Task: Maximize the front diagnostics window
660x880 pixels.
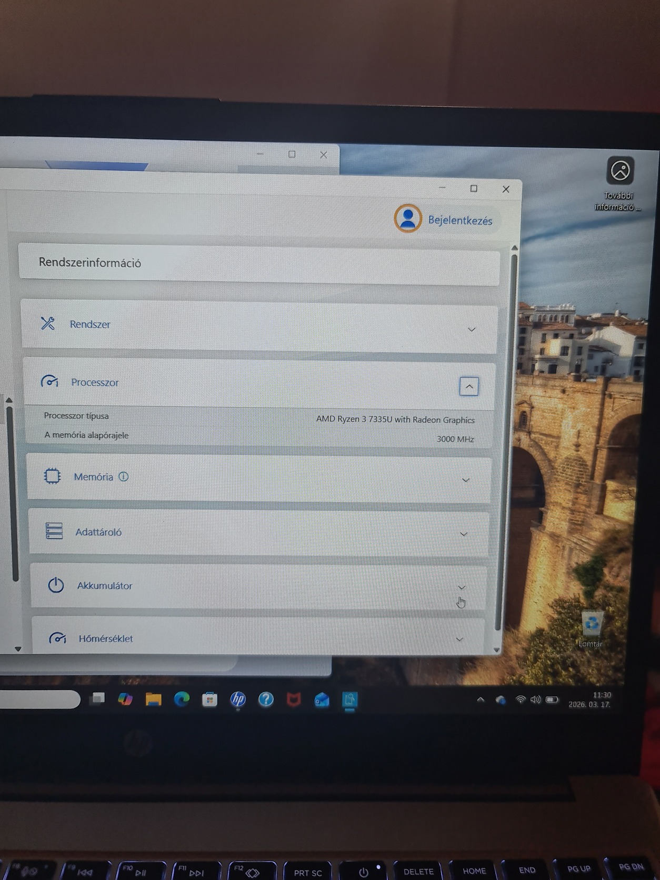Action: tap(474, 188)
